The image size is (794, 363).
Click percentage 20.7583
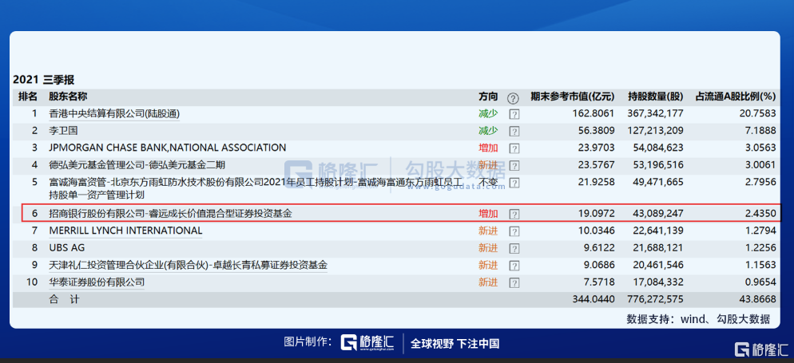tap(756, 114)
